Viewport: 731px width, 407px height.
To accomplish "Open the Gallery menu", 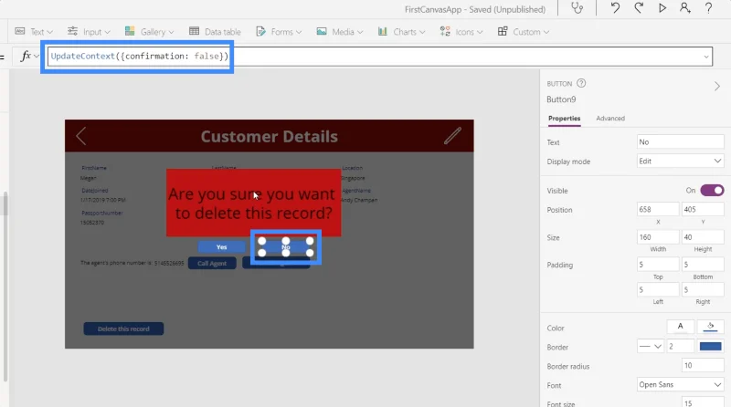I will [149, 32].
